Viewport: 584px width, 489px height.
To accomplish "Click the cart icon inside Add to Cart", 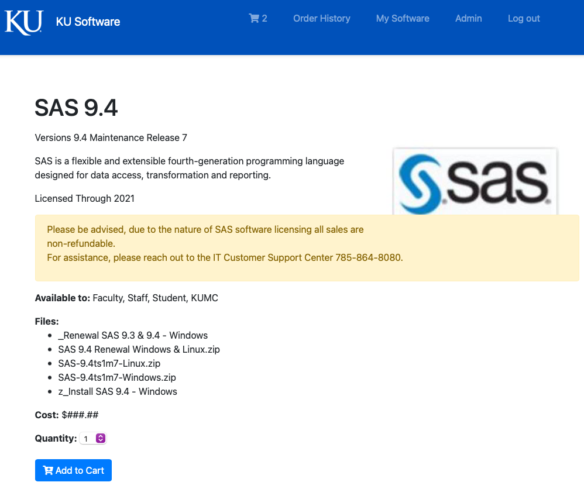I will (x=48, y=470).
